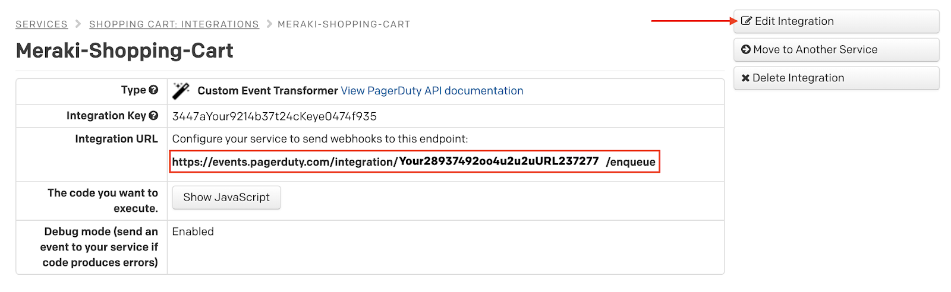Click the Meraki-Shopping-Cart page heading
951x292 pixels.
[x=125, y=51]
